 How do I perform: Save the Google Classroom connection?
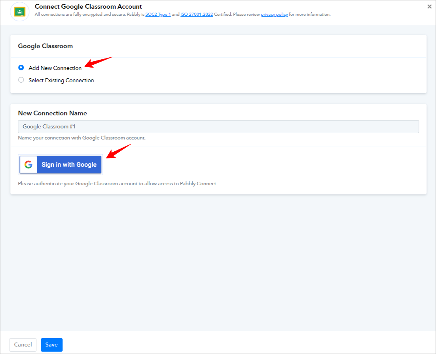pyautogui.click(x=52, y=345)
